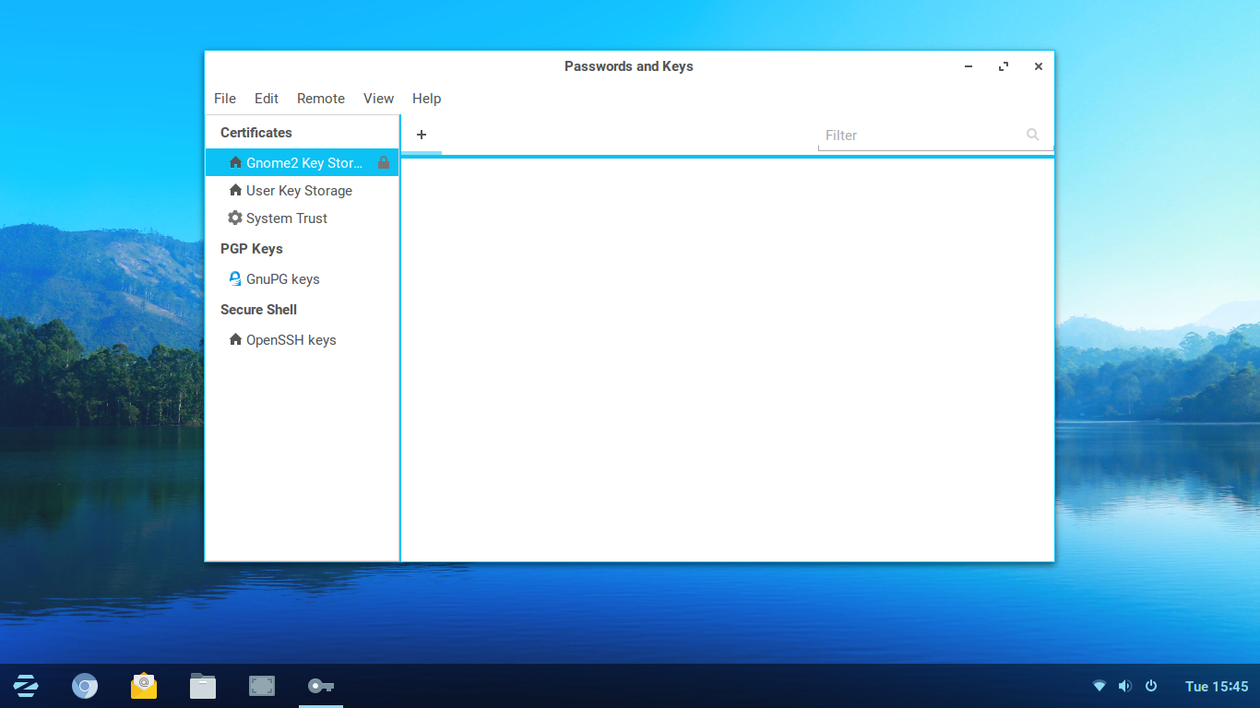Image resolution: width=1260 pixels, height=708 pixels.
Task: Open the View menu
Action: (378, 99)
